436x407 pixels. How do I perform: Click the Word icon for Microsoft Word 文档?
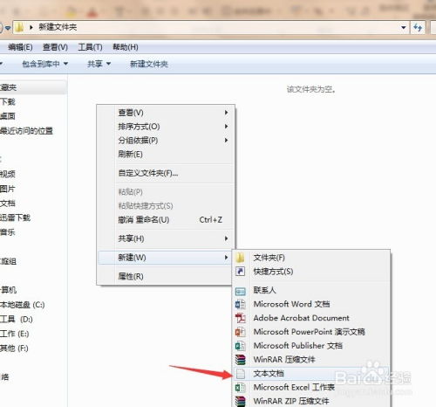tap(241, 304)
